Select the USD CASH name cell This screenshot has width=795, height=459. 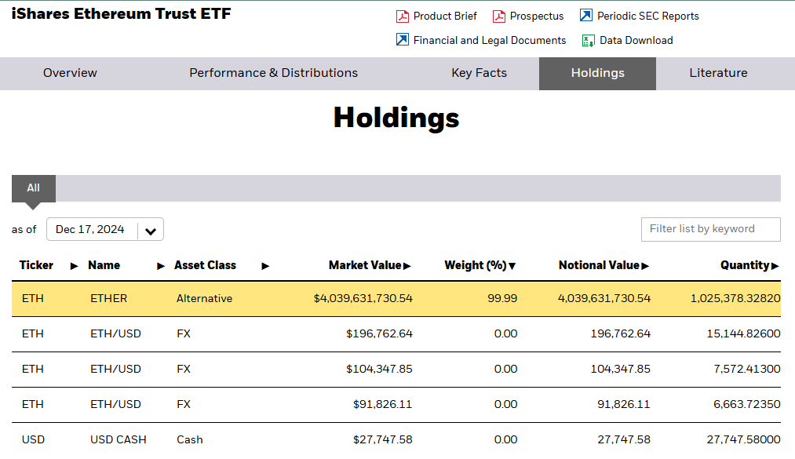coord(119,440)
